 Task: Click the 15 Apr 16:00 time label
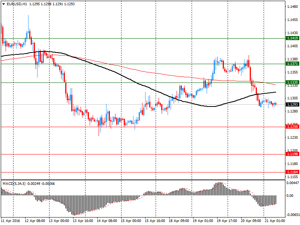[x=155, y=221]
